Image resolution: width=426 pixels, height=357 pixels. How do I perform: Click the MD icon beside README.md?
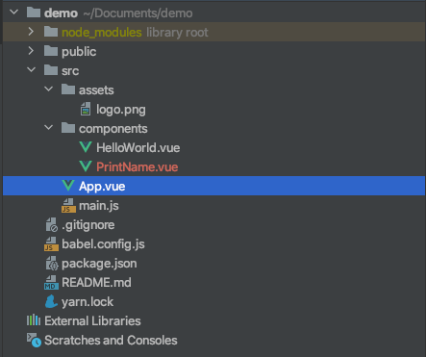pos(51,283)
